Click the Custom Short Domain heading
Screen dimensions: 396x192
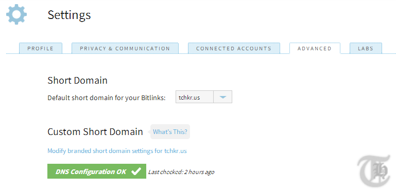pos(95,132)
